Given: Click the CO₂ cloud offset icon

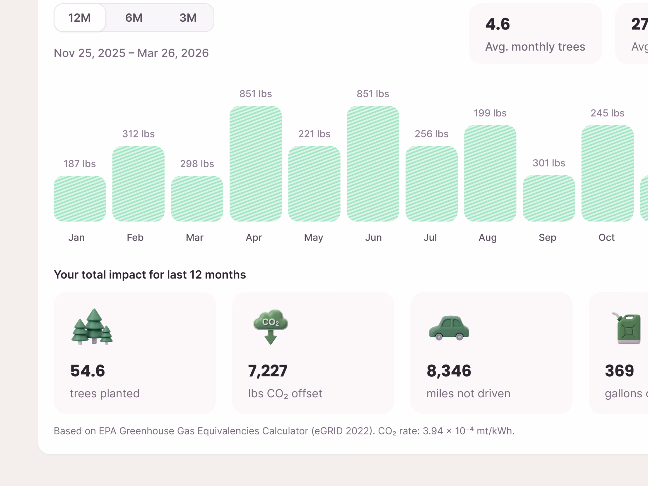Looking at the screenshot, I should [x=270, y=327].
